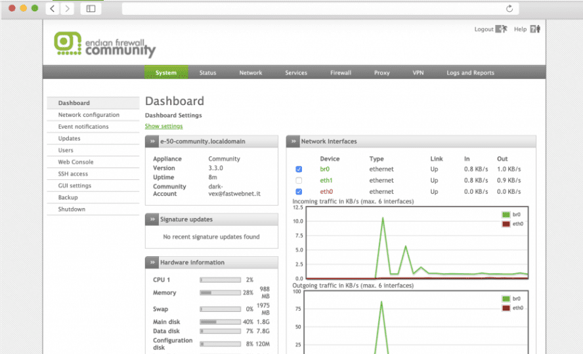
Task: Click the Swap usage bar
Action: pos(220,309)
